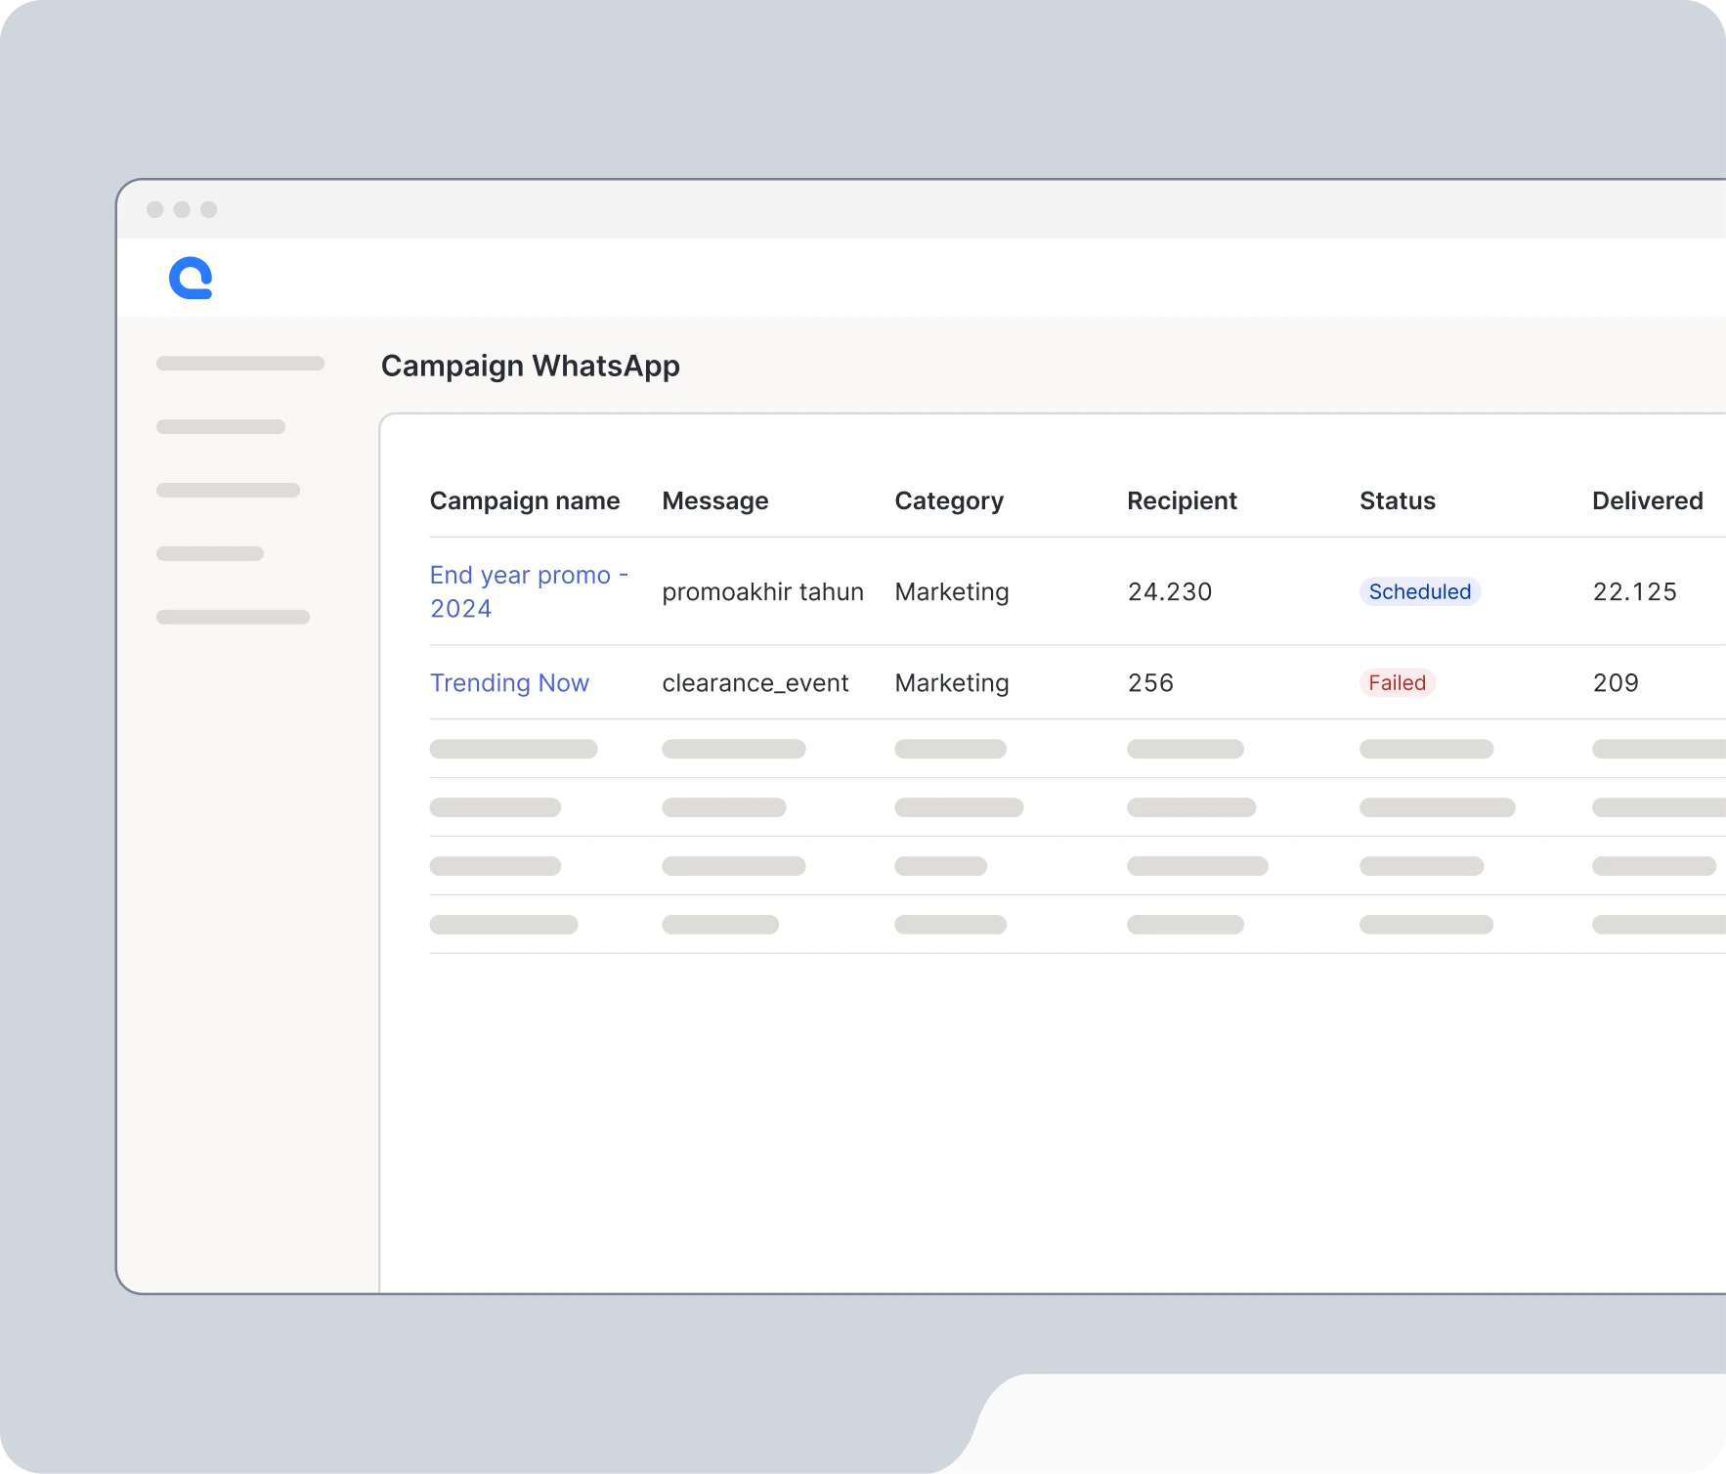Screen dimensions: 1726x1474
Task: Click the Campaign name column header
Action: 525,500
